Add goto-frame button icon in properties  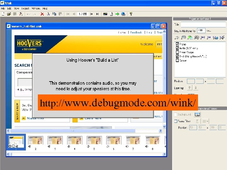(222, 37)
